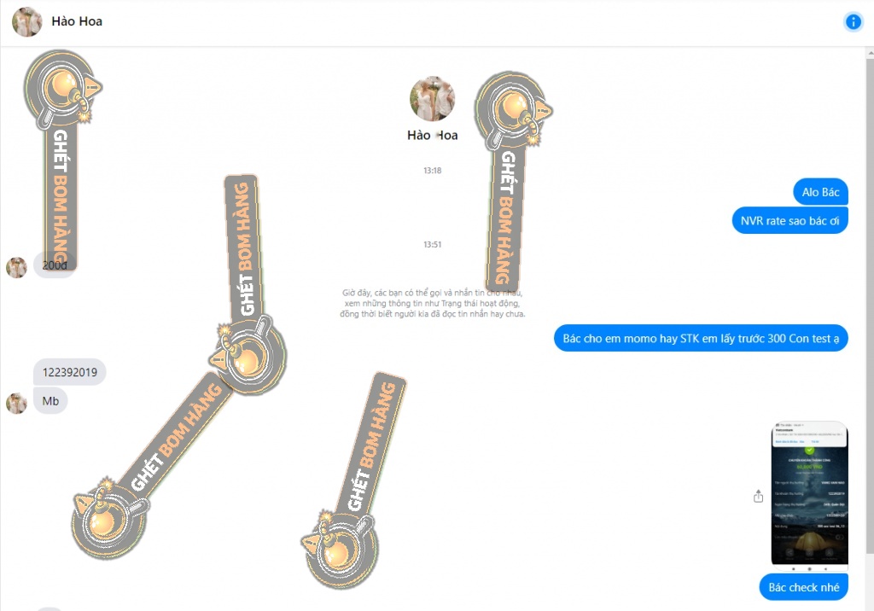Click the Hào Hoa name in the header
Image resolution: width=874 pixels, height=611 pixels.
click(77, 21)
